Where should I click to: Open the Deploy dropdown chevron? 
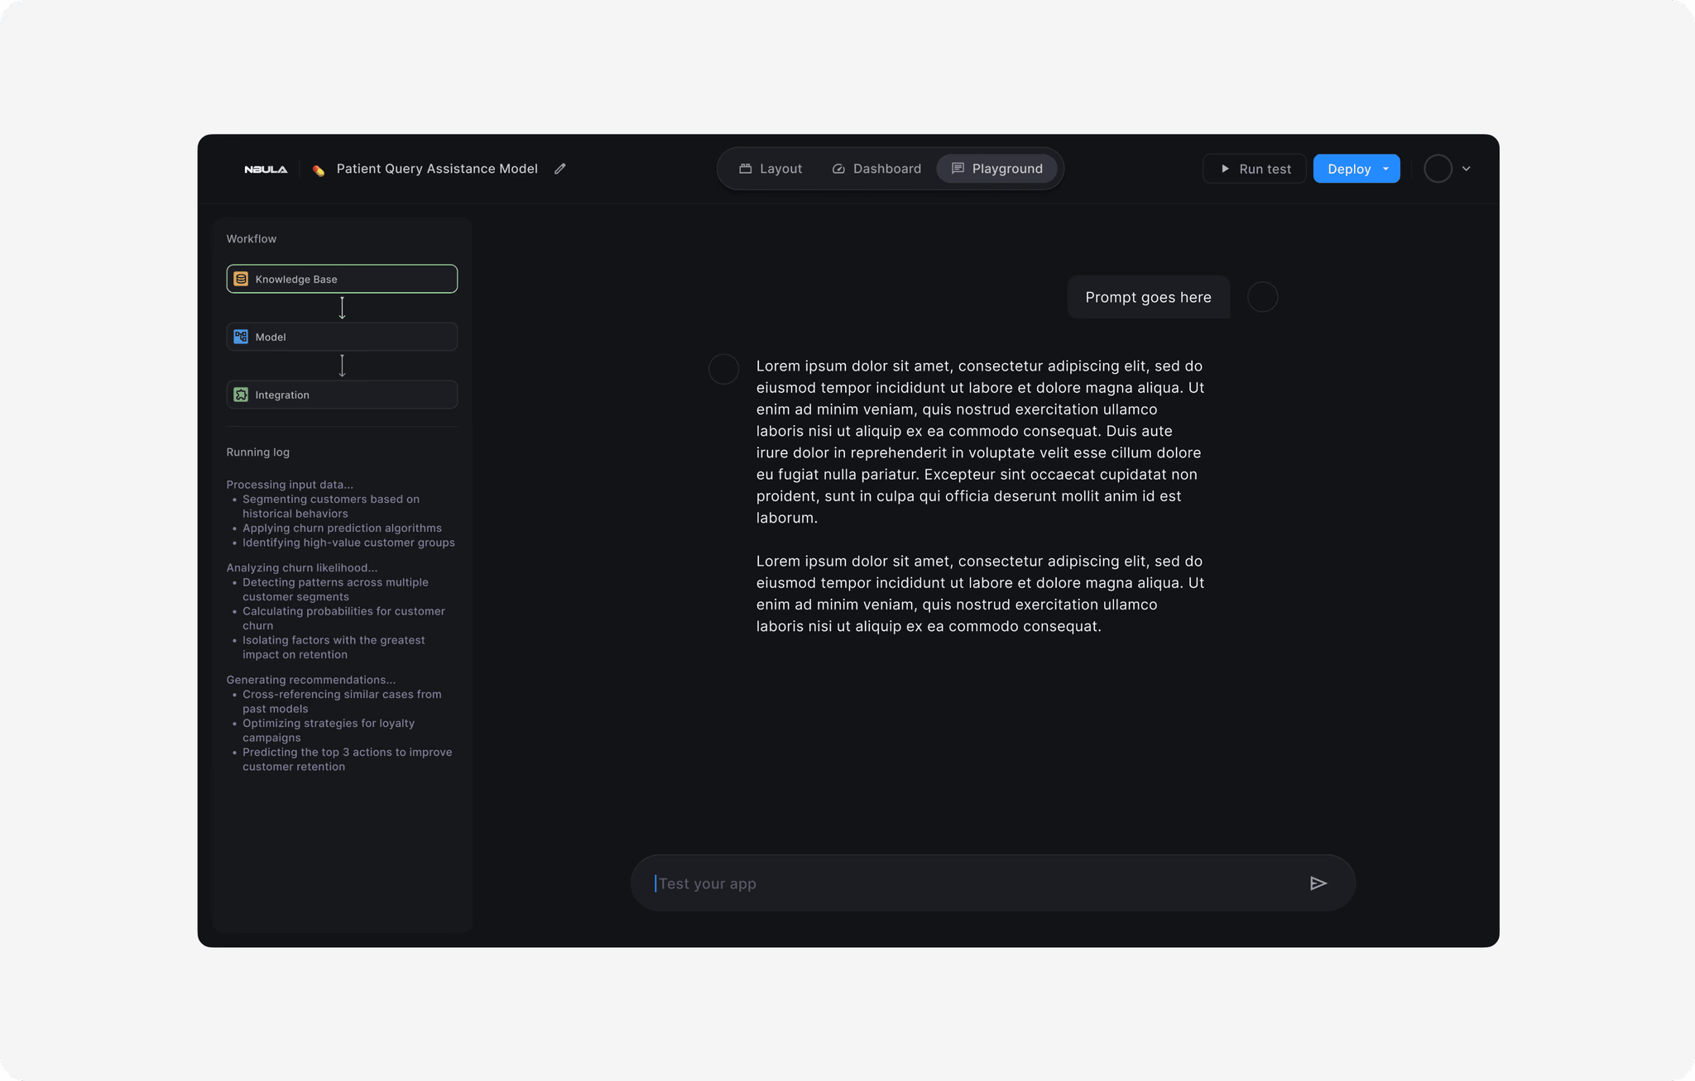click(1385, 168)
